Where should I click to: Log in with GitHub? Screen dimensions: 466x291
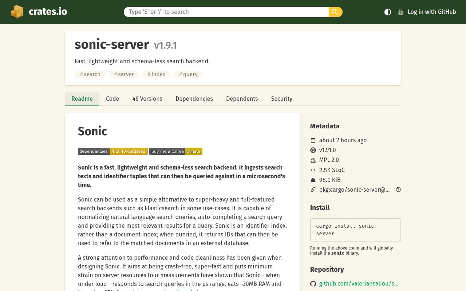click(x=427, y=12)
